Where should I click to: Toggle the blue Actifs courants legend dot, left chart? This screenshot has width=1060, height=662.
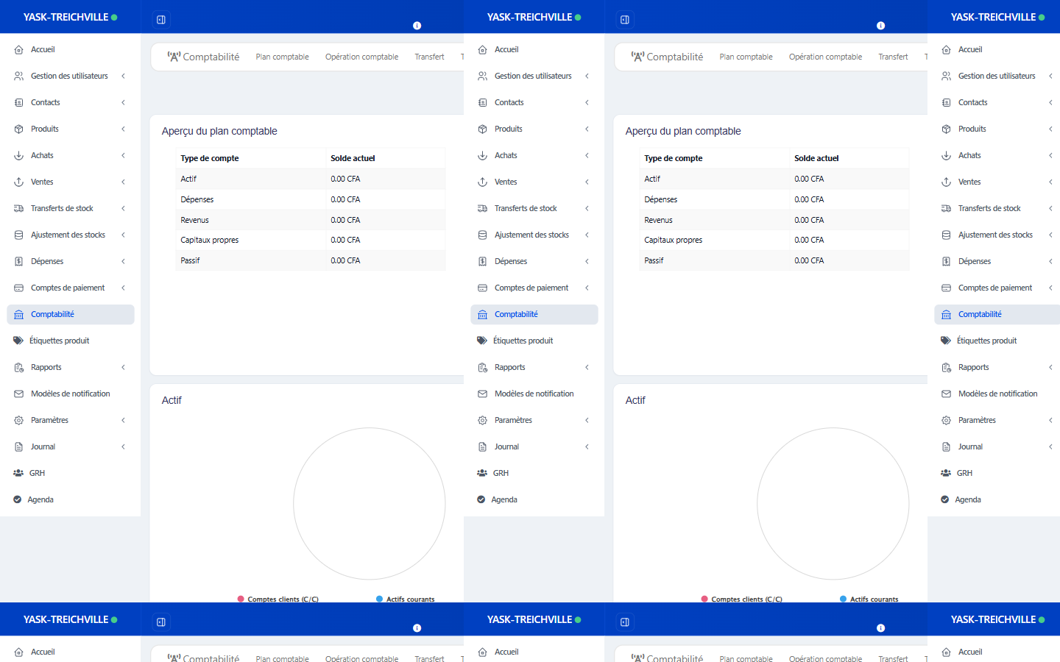coord(380,599)
